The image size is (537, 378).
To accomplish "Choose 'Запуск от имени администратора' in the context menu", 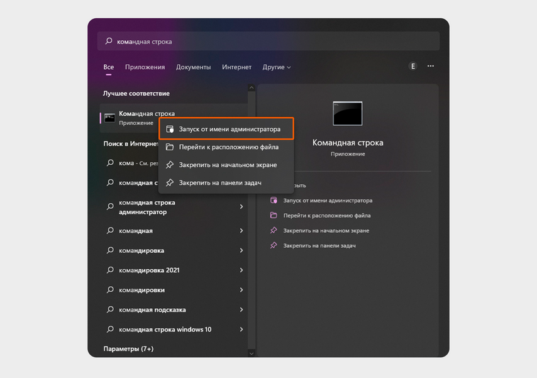I will coord(226,129).
